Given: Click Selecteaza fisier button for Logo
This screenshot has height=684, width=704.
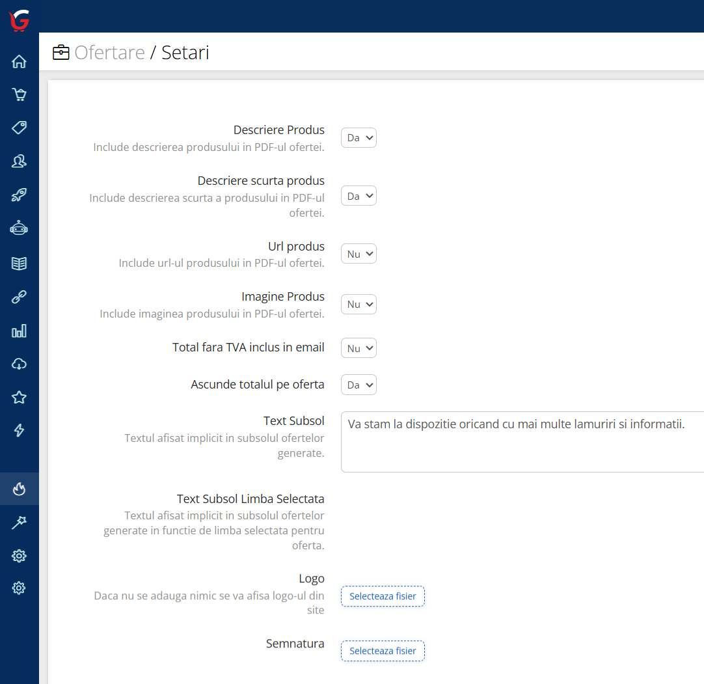Looking at the screenshot, I should 383,596.
